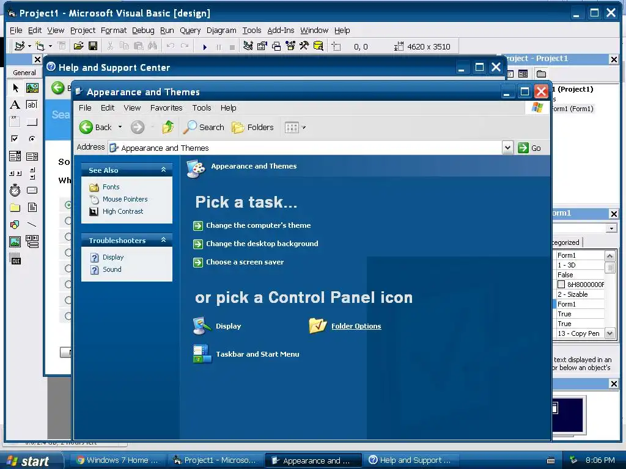Collapse the Troubleshooters panel
The width and height of the screenshot is (626, 469).
coord(163,240)
